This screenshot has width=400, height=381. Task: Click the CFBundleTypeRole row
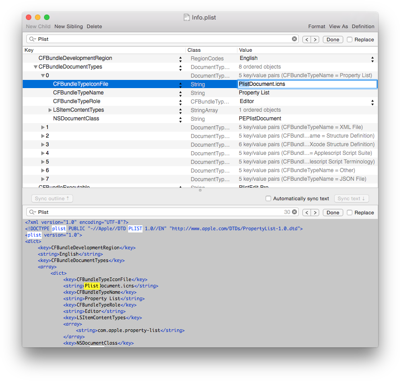200,101
